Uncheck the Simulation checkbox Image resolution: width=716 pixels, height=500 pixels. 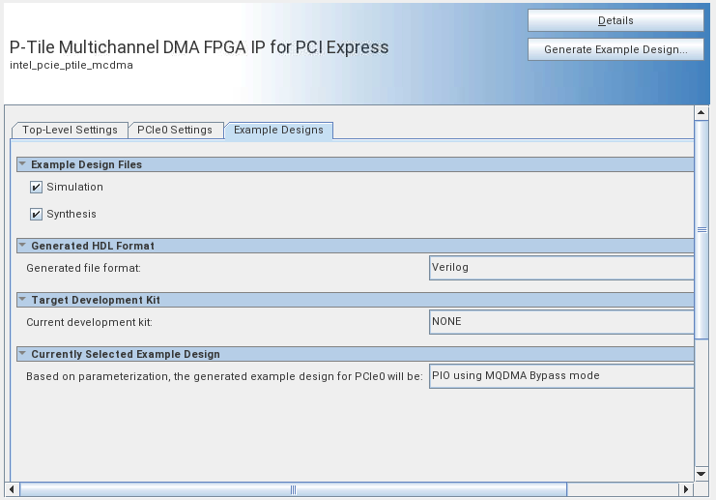(37, 188)
